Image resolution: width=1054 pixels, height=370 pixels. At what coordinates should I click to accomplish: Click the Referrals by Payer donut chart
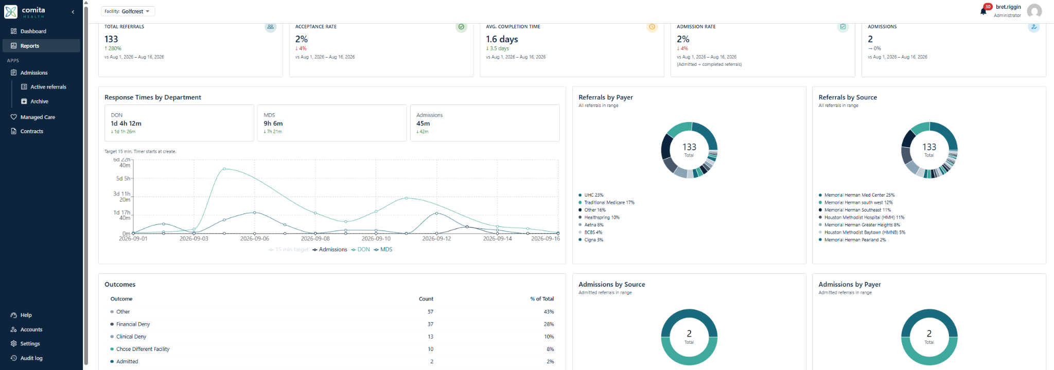coord(689,150)
